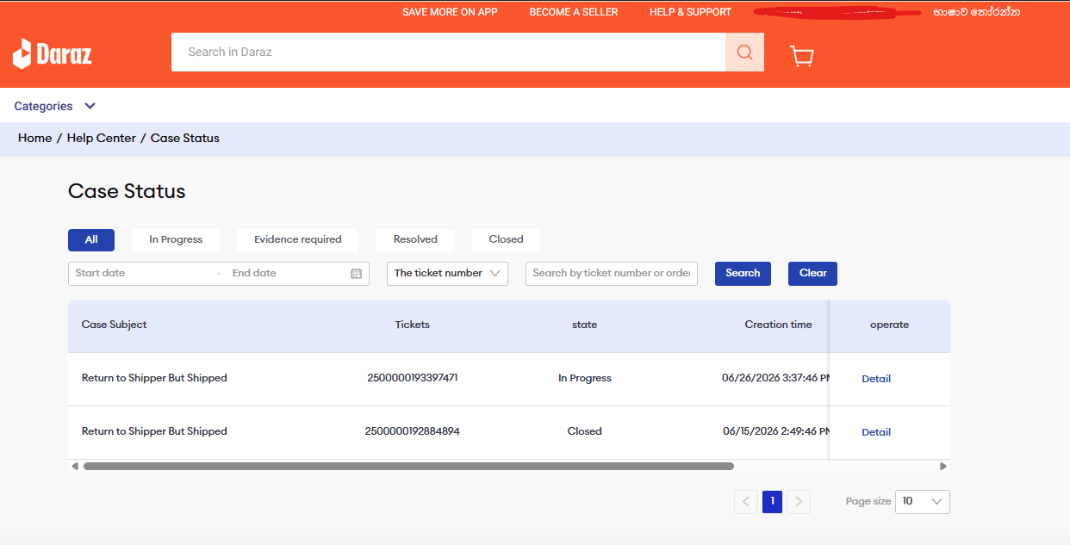The height and width of the screenshot is (545, 1070).
Task: Click the End date field
Action: (x=284, y=273)
